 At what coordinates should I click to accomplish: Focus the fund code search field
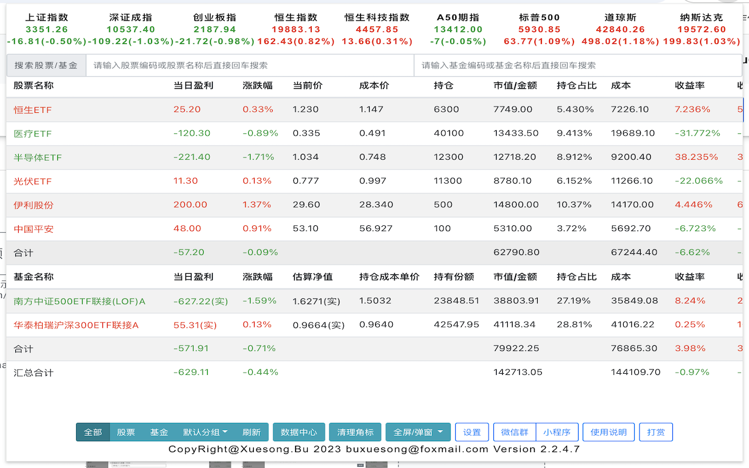(x=578, y=66)
